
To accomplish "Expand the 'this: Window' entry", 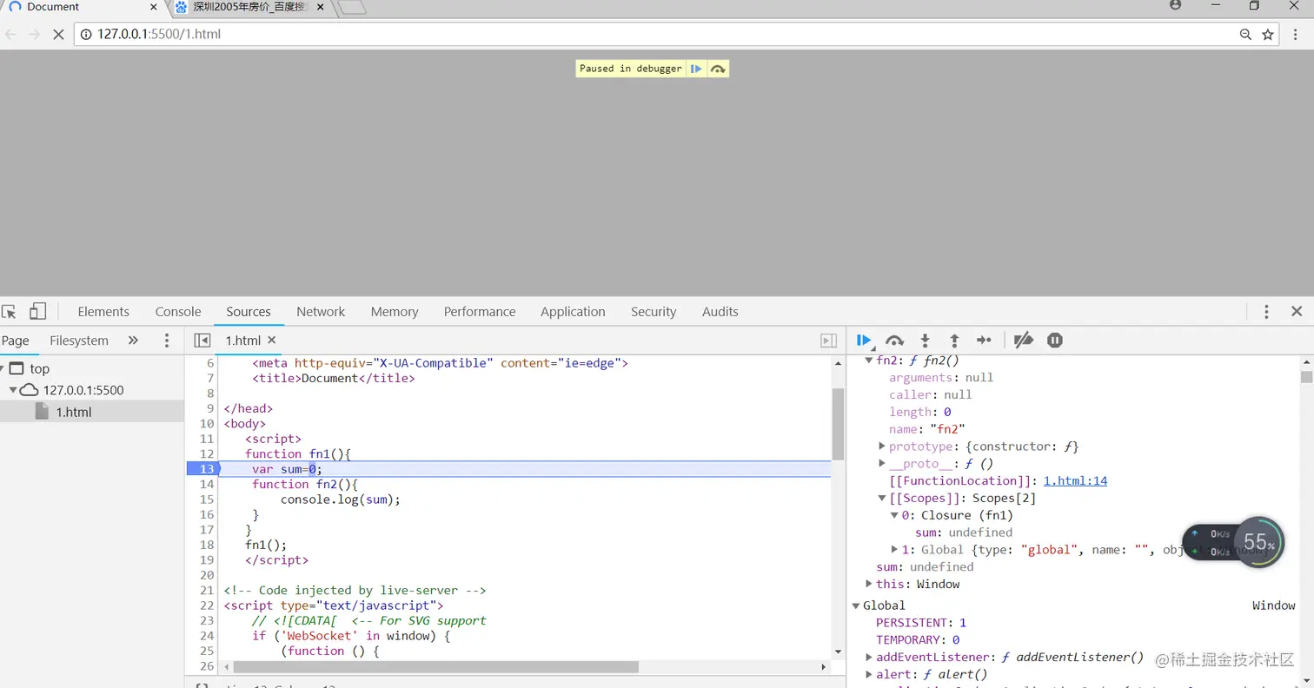I will 869,584.
